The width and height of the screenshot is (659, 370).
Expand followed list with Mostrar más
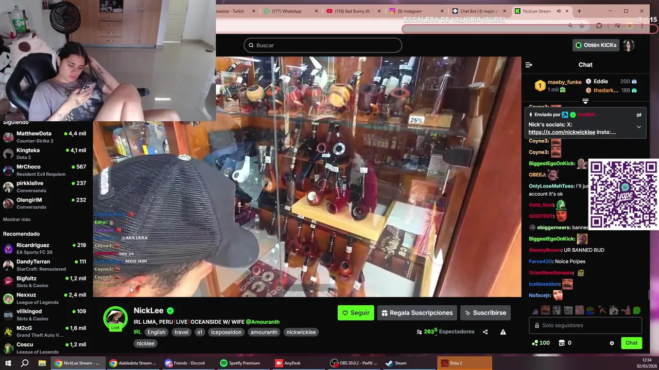[x=16, y=219]
